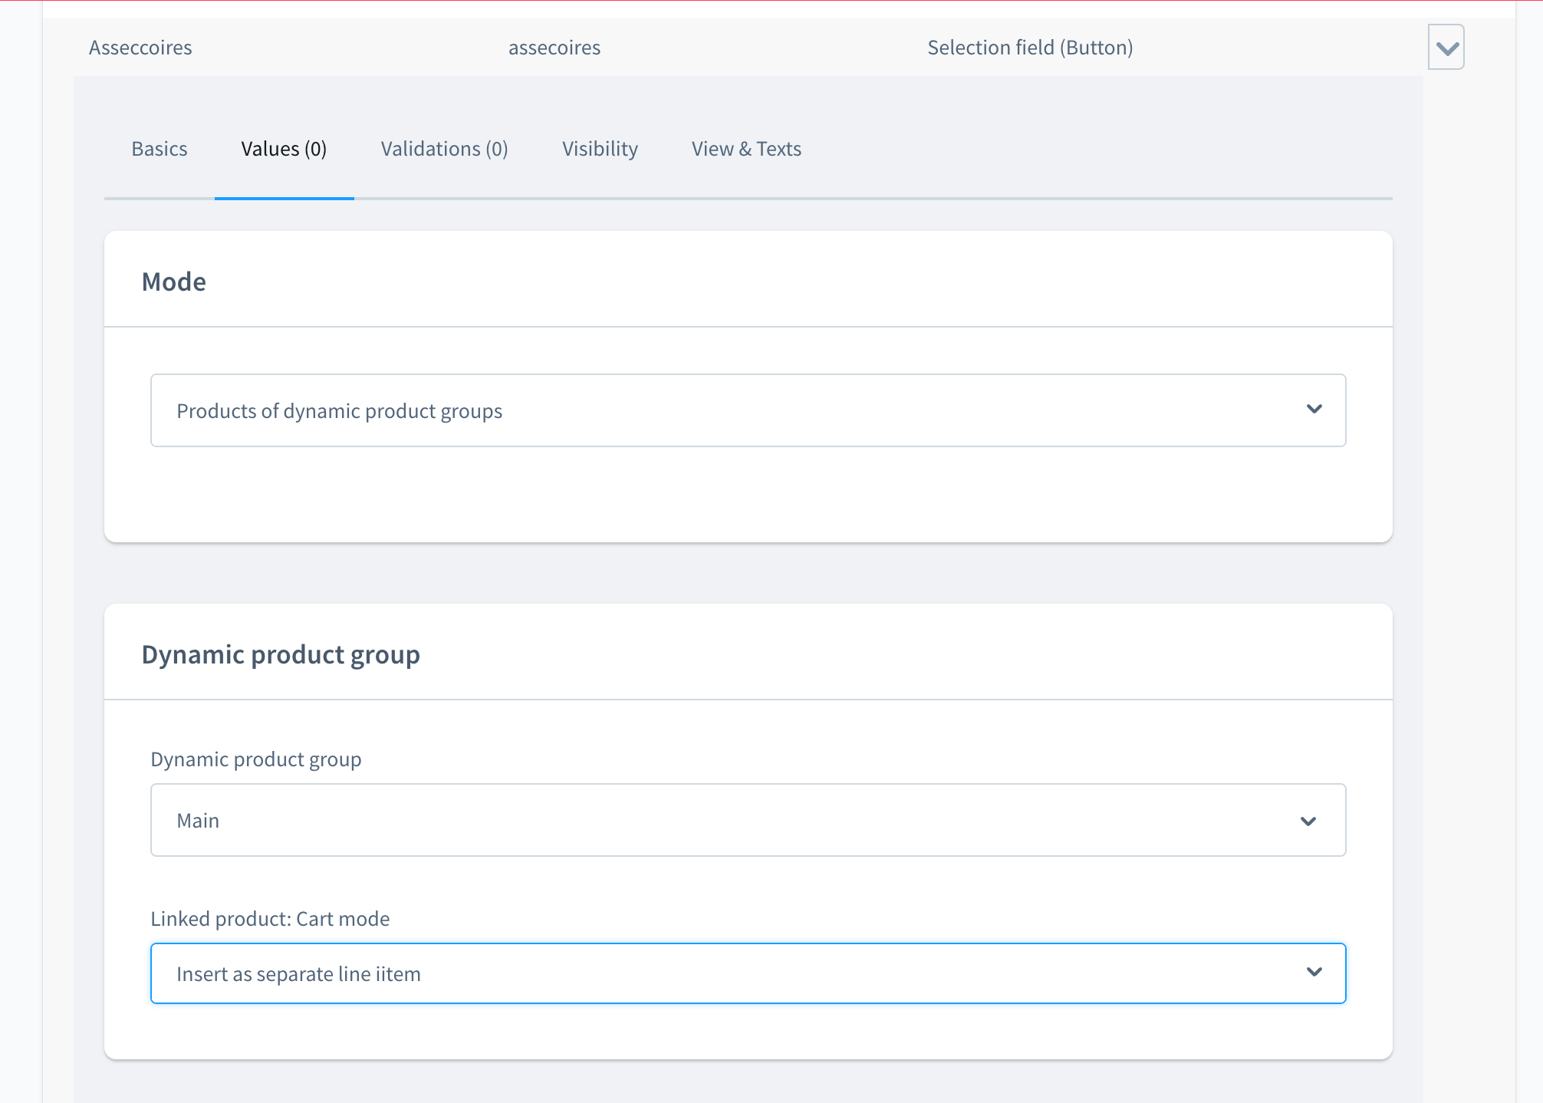Open the Linked product Cart mode dropdown
The image size is (1543, 1103).
click(x=748, y=973)
